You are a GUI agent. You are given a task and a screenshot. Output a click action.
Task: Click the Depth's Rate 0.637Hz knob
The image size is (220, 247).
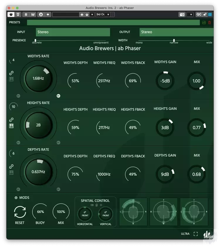[x=38, y=172]
